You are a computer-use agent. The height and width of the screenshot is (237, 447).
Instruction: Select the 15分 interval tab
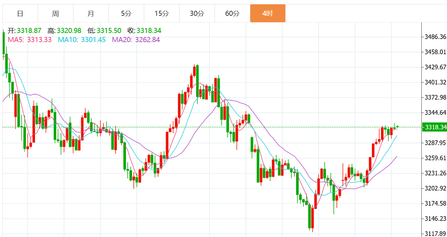tap(162, 13)
